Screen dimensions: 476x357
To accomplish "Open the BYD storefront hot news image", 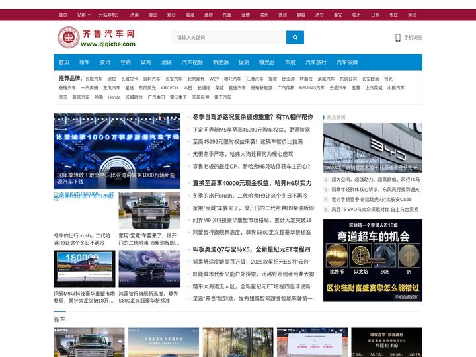I will click(373, 147).
